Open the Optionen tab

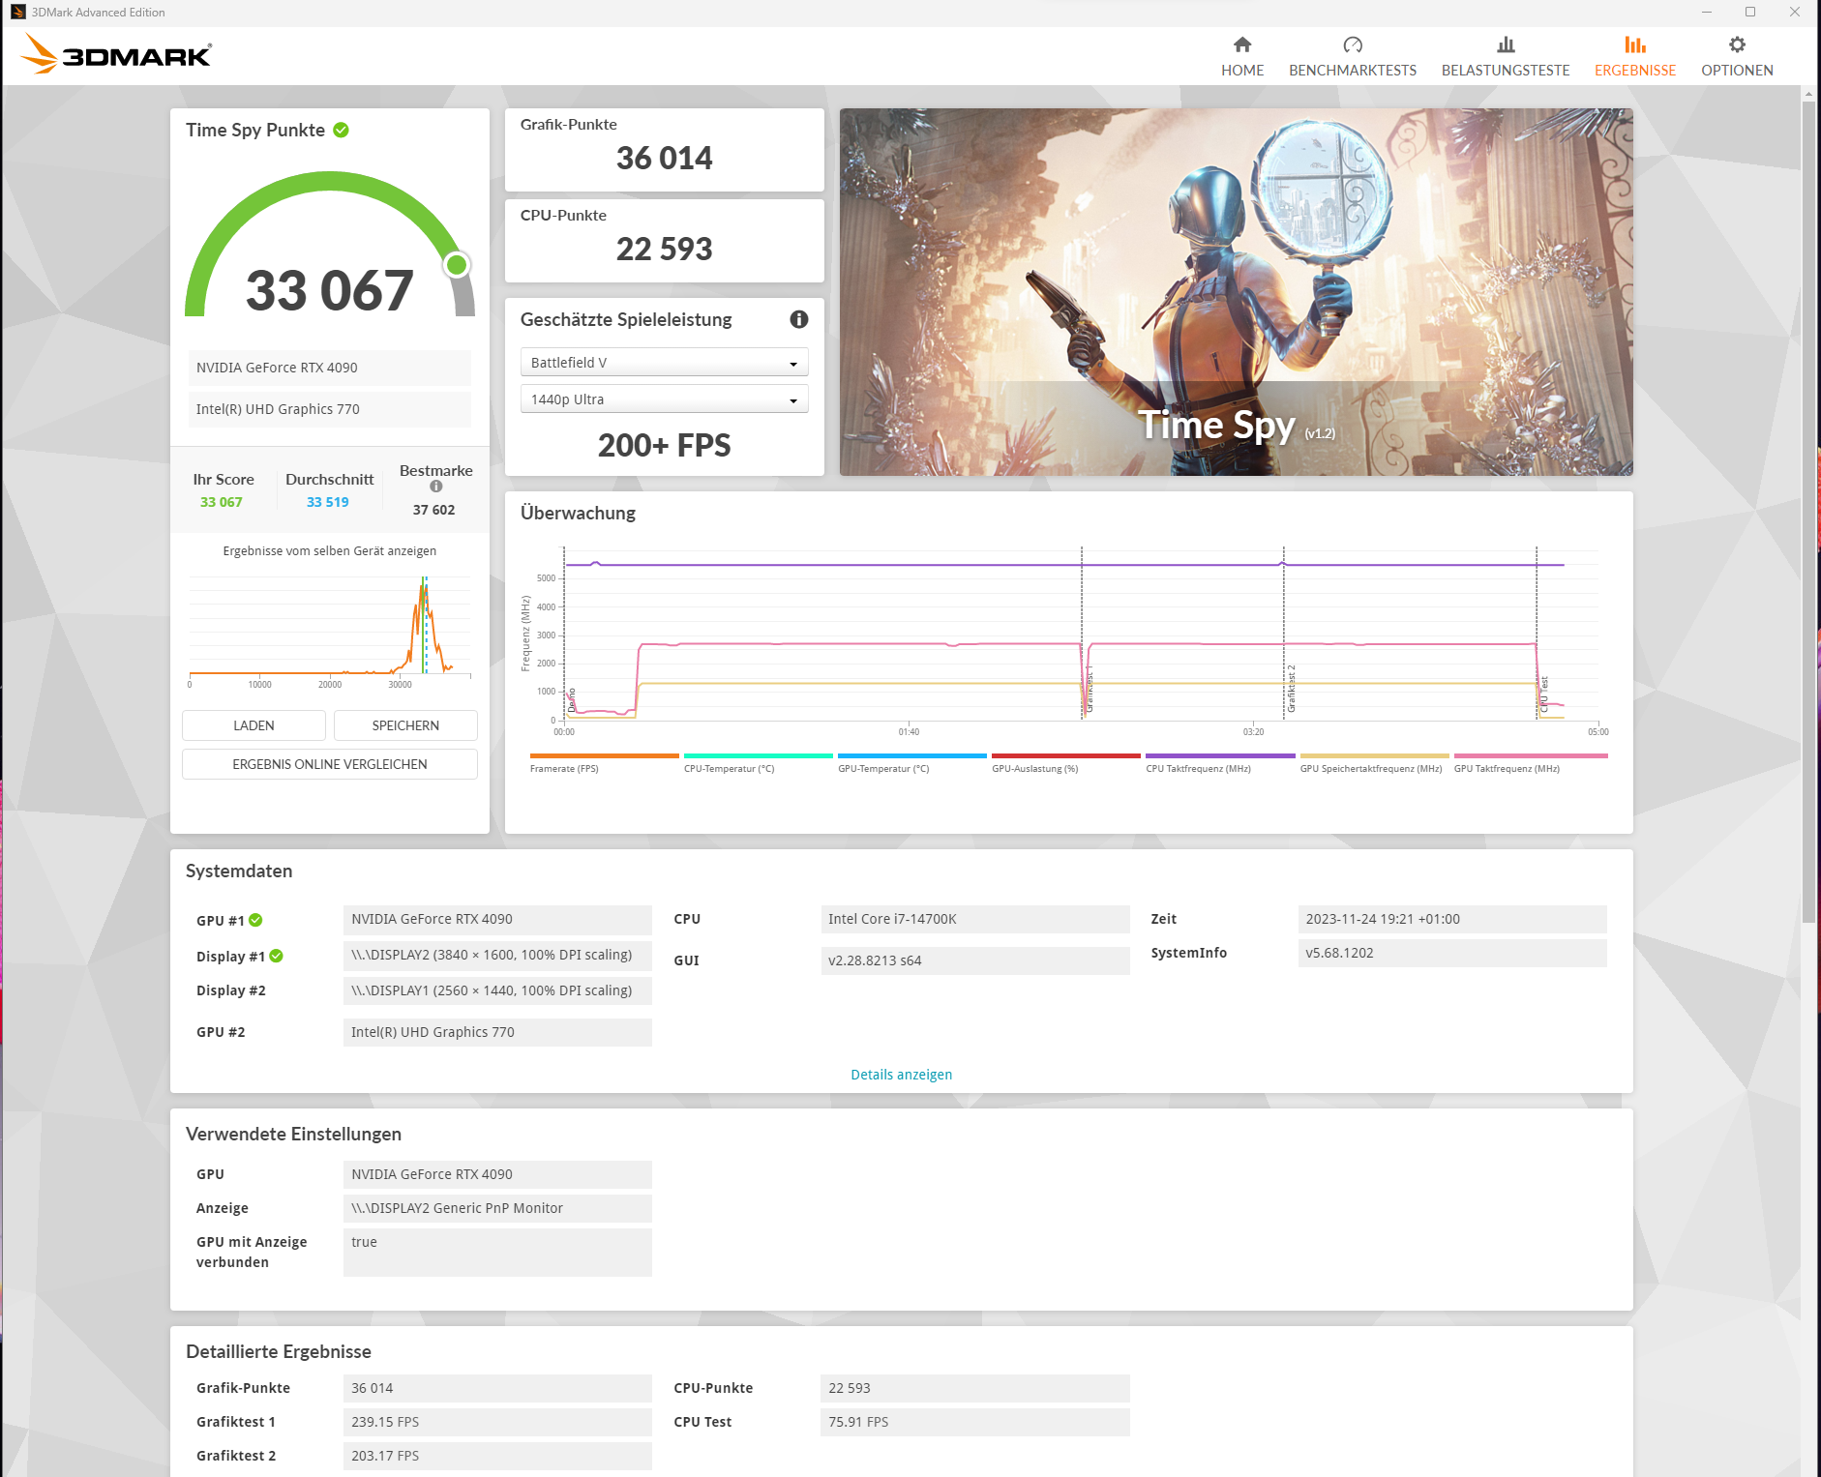pos(1738,56)
